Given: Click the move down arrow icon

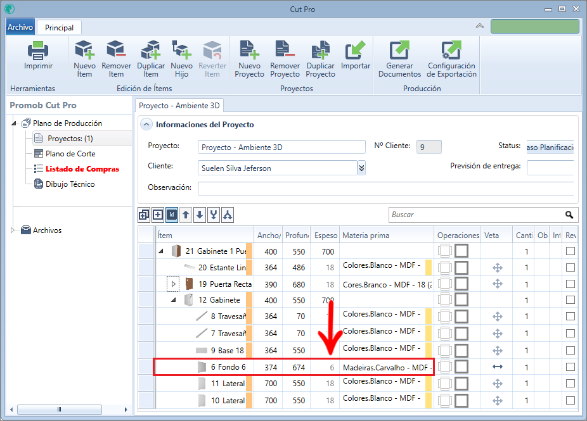Looking at the screenshot, I should point(200,215).
